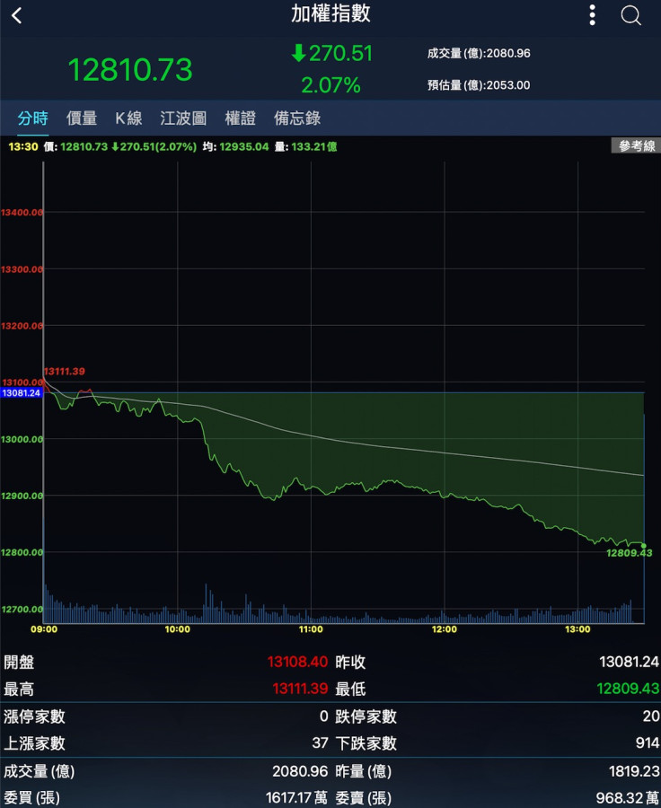The height and width of the screenshot is (808, 661).
Task: Open the three-dot more options menu
Action: tap(592, 15)
